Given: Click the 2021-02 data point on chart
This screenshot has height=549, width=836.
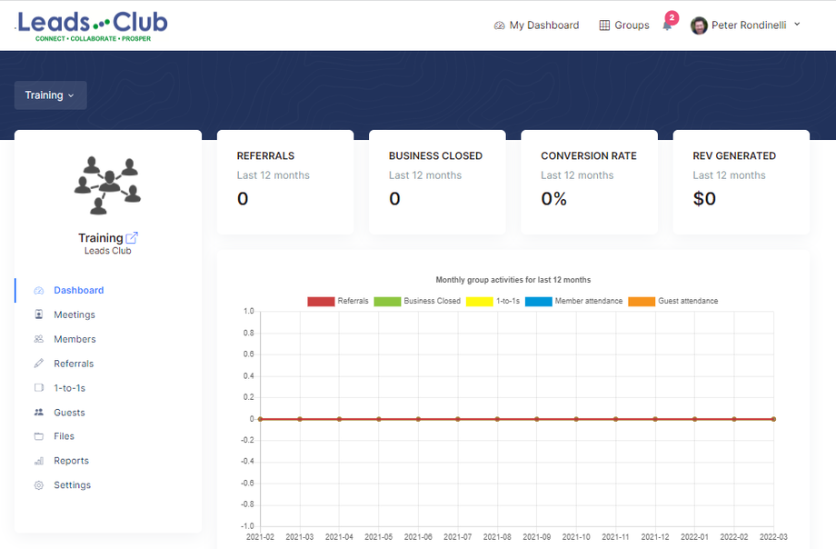Looking at the screenshot, I should (x=260, y=419).
